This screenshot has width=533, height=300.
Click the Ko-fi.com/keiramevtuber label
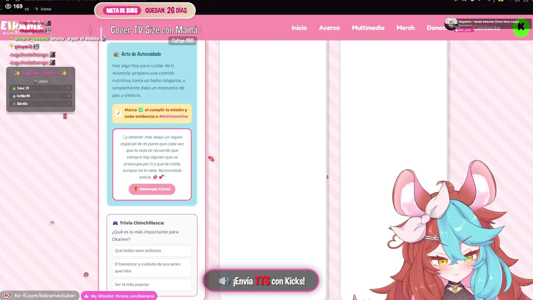click(45, 296)
